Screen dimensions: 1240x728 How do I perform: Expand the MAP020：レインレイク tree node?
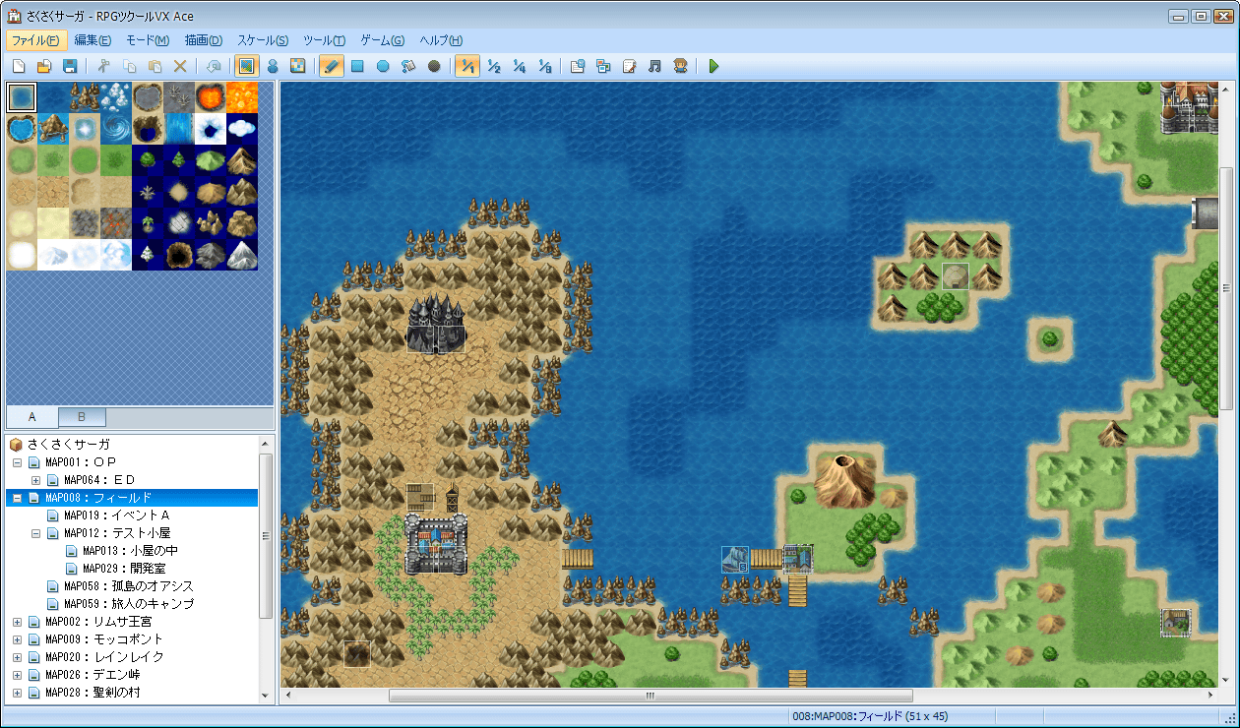[17, 657]
